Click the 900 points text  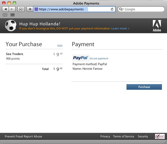(x=13, y=59)
